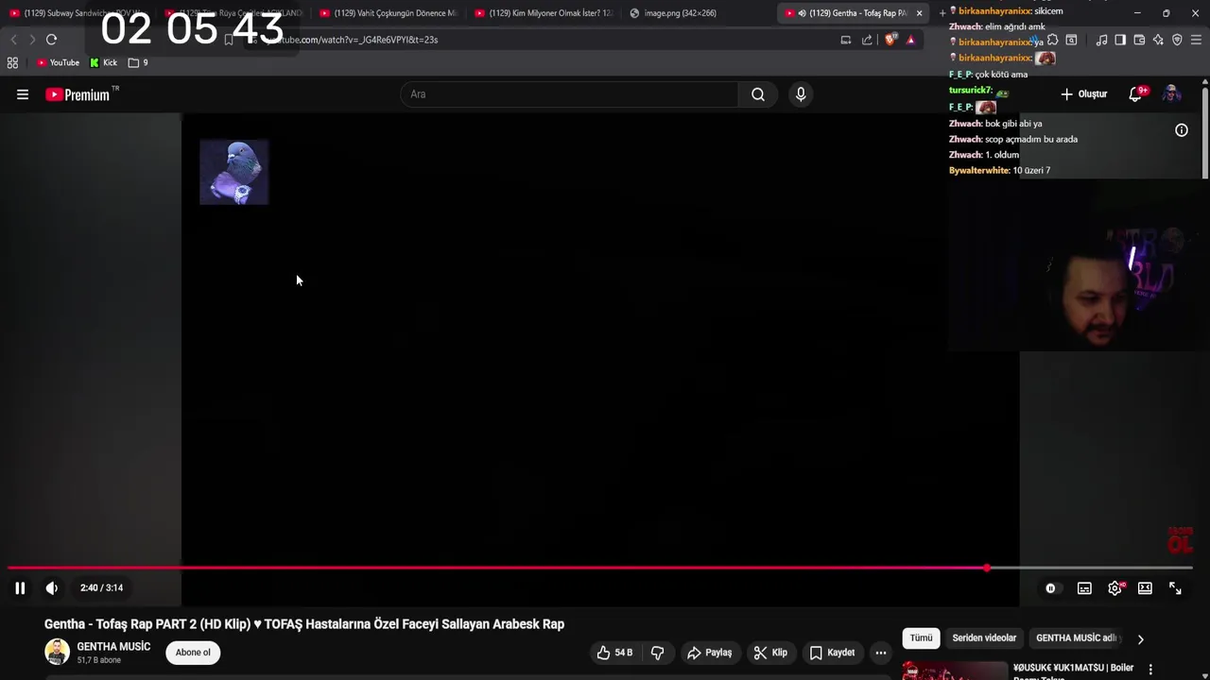Click the red triangle Brave rewards icon
Viewport: 1210px width, 680px height.
(x=910, y=40)
